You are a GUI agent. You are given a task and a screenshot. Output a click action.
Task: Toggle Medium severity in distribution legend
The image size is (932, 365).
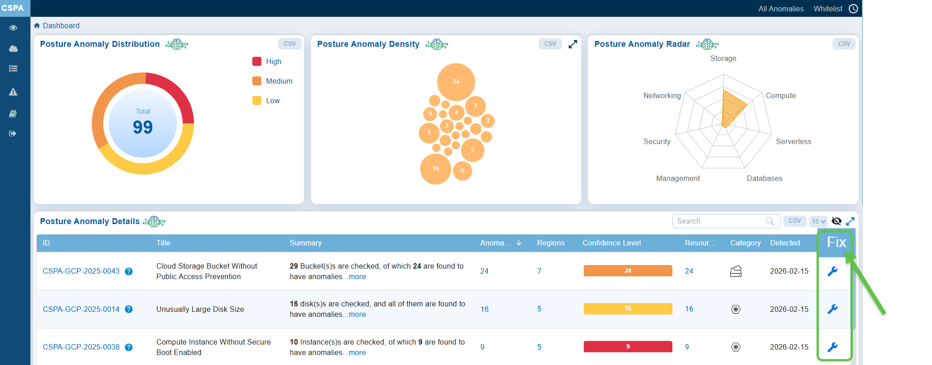pos(279,81)
